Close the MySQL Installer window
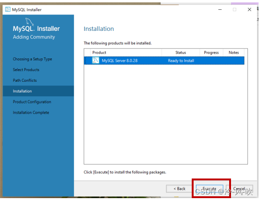260x200 pixels. pyautogui.click(x=249, y=10)
